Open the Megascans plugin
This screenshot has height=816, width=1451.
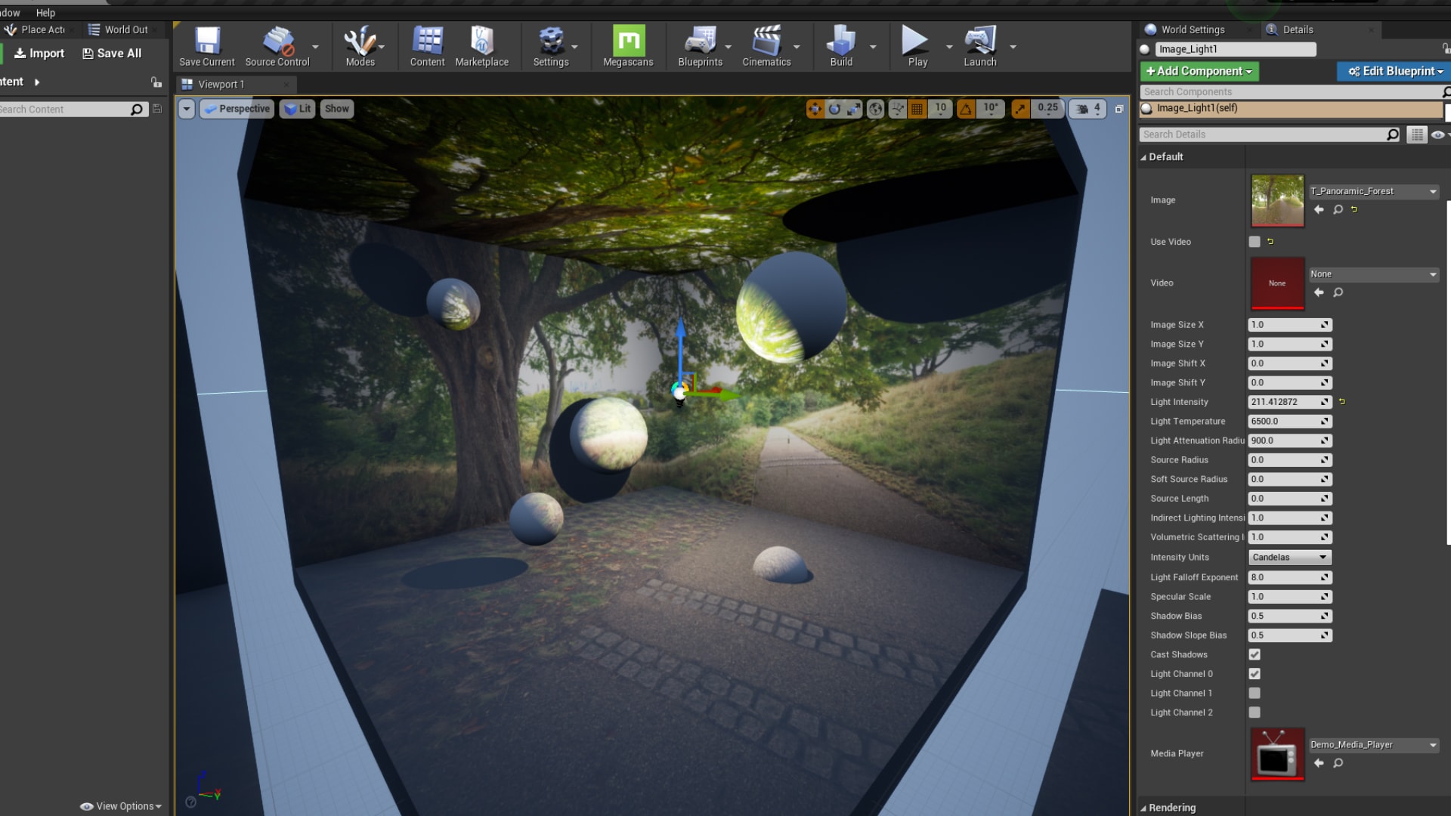(628, 42)
